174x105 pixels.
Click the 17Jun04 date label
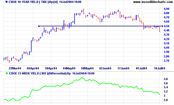pos(123,69)
